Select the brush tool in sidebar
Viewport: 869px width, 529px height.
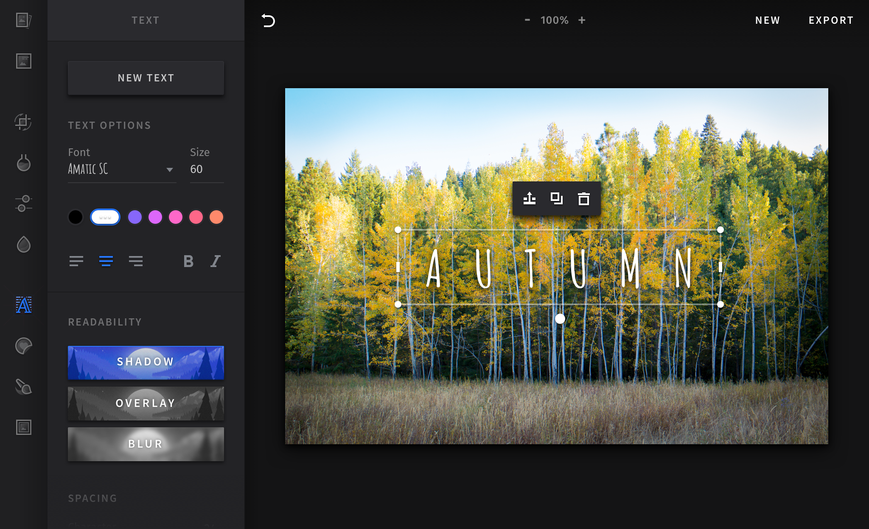(x=23, y=387)
